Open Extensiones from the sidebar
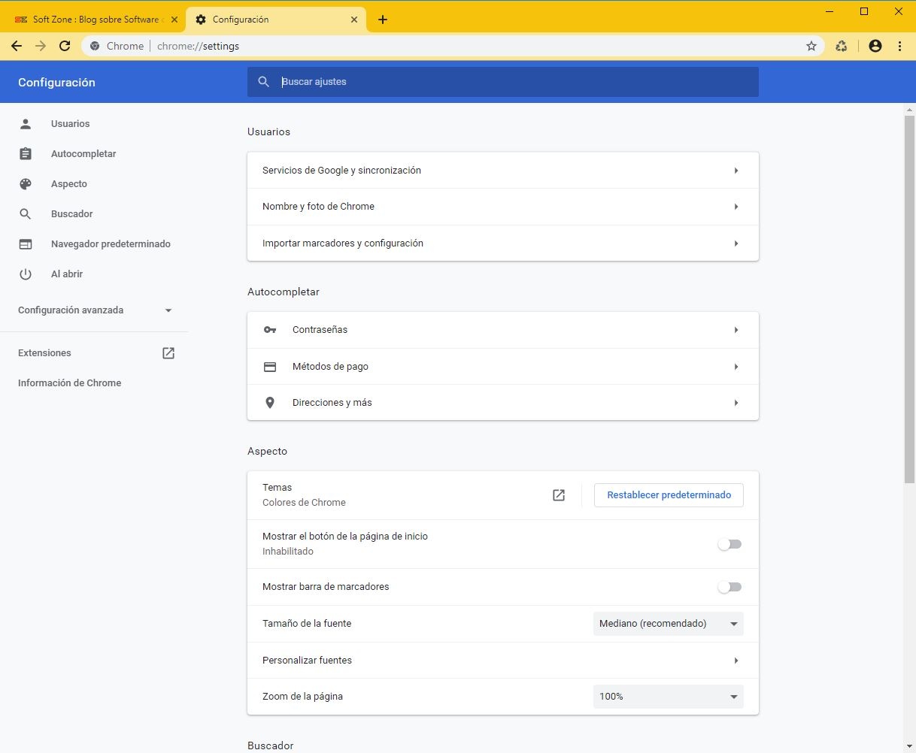This screenshot has width=916, height=753. (44, 353)
